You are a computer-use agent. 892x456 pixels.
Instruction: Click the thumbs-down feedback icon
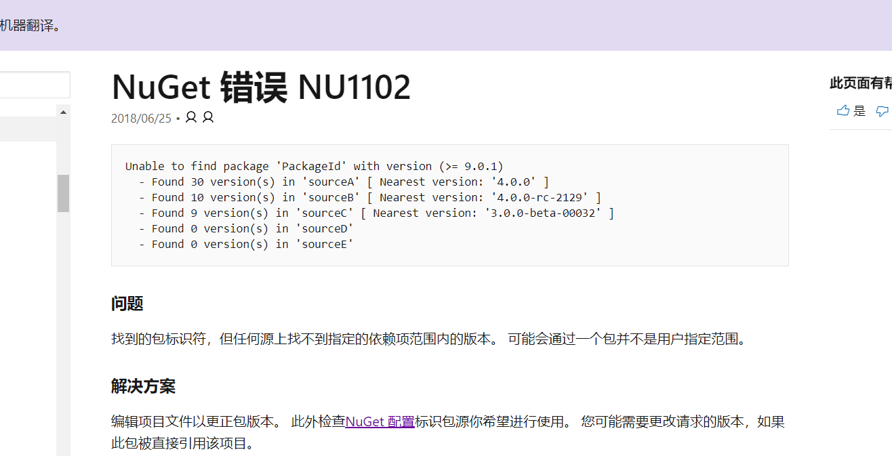pos(883,111)
